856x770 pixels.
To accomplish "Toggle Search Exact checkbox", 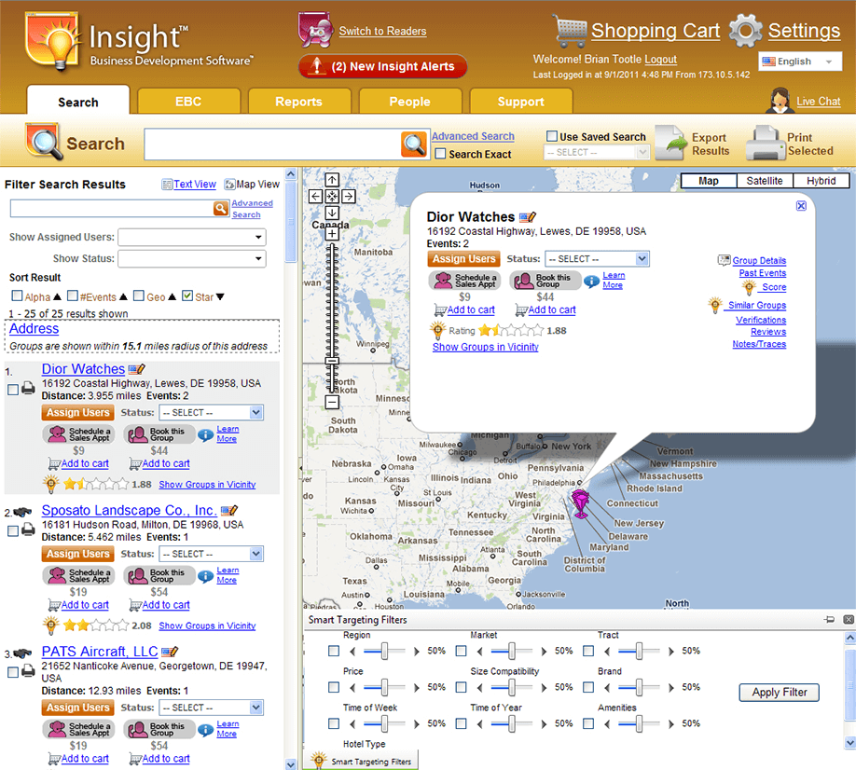I will pyautogui.click(x=440, y=154).
